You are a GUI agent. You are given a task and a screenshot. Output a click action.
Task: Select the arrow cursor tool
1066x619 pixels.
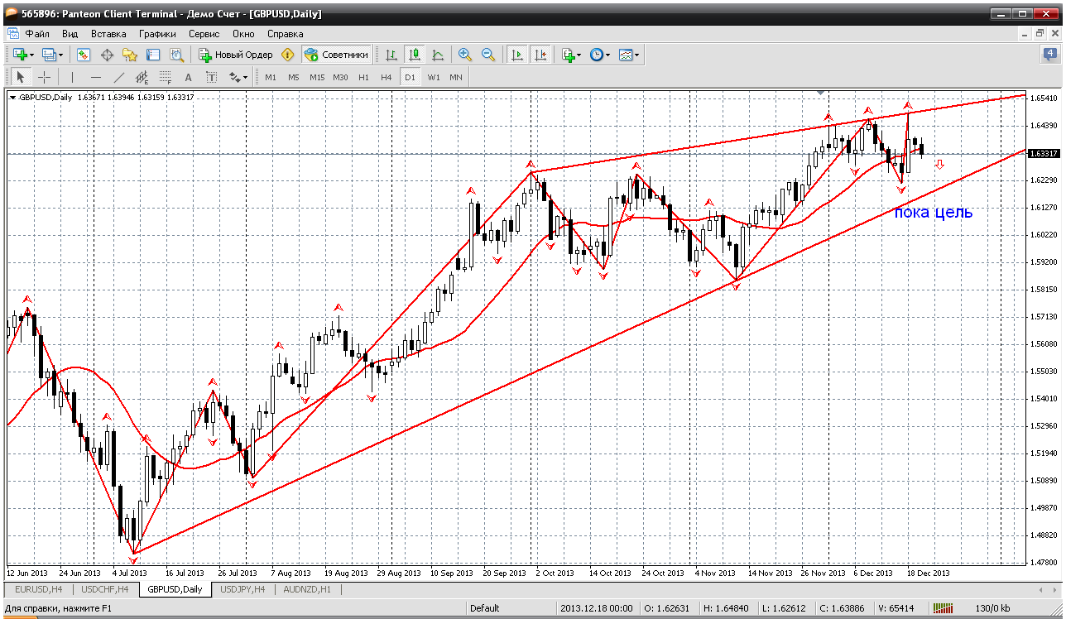(22, 77)
